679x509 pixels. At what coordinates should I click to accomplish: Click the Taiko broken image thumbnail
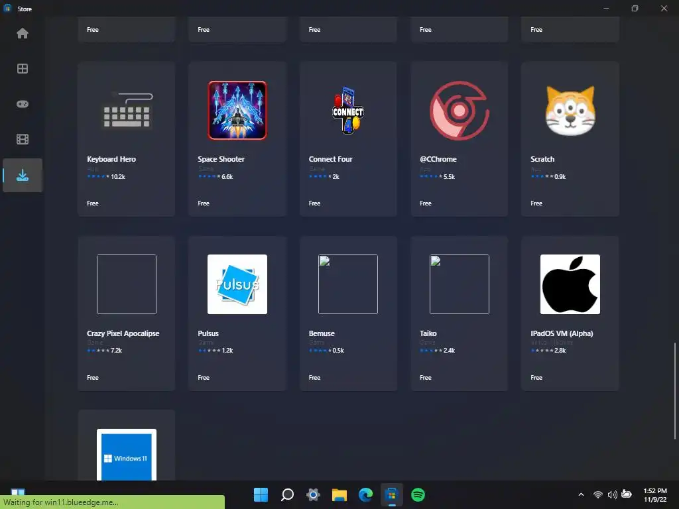[460, 284]
